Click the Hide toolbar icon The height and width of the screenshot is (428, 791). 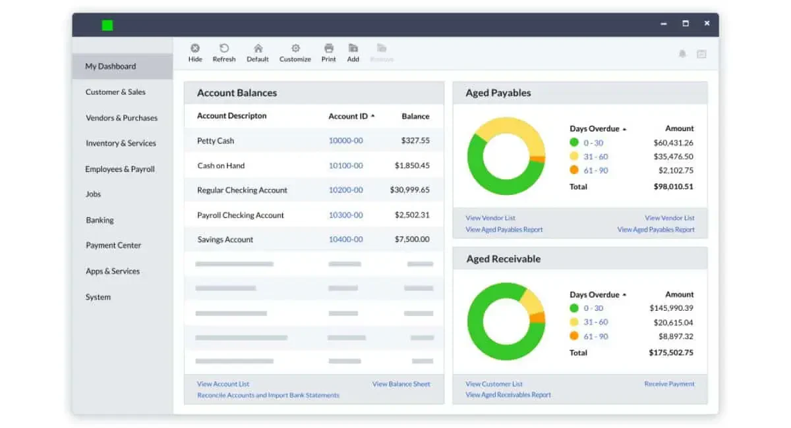(x=195, y=48)
